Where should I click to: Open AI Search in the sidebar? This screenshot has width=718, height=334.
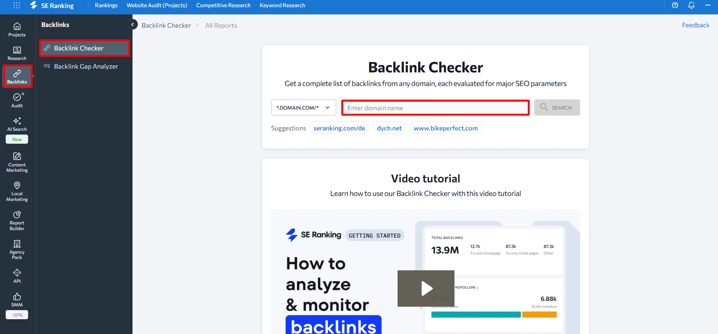pyautogui.click(x=17, y=124)
